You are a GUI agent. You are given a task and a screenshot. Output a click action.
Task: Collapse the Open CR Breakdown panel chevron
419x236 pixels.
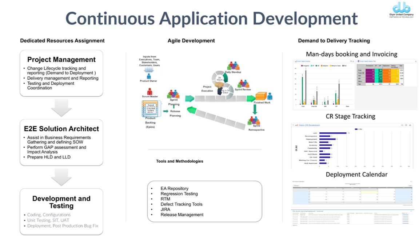click(294, 125)
